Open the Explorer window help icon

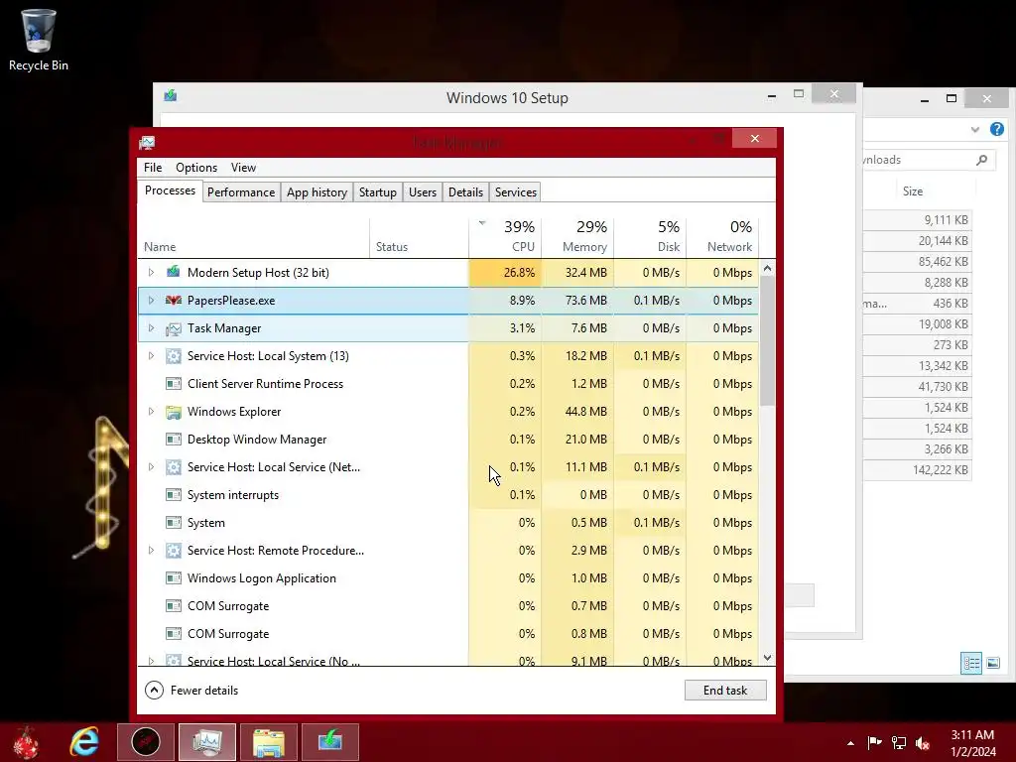click(997, 130)
